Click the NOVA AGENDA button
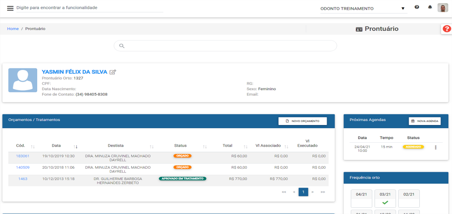 (425, 121)
